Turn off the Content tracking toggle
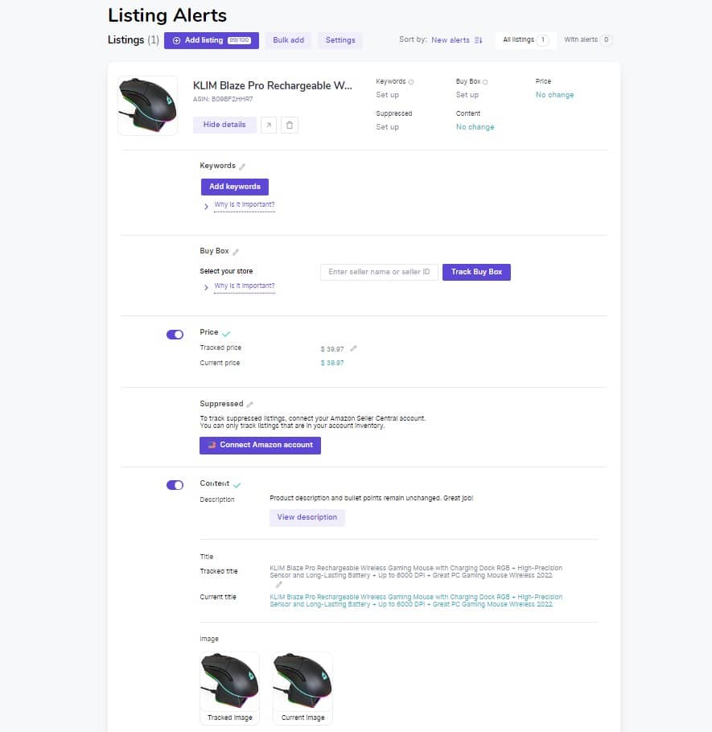 pos(175,485)
